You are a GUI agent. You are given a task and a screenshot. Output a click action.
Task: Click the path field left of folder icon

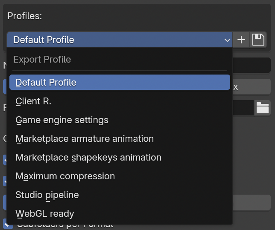click(x=243, y=108)
